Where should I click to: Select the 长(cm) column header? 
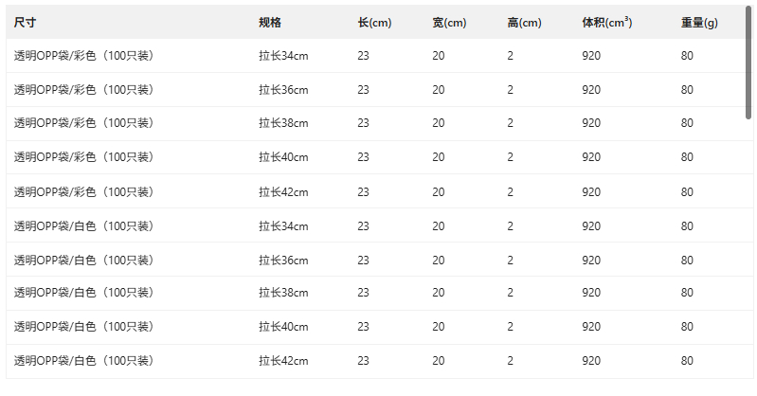(x=374, y=22)
